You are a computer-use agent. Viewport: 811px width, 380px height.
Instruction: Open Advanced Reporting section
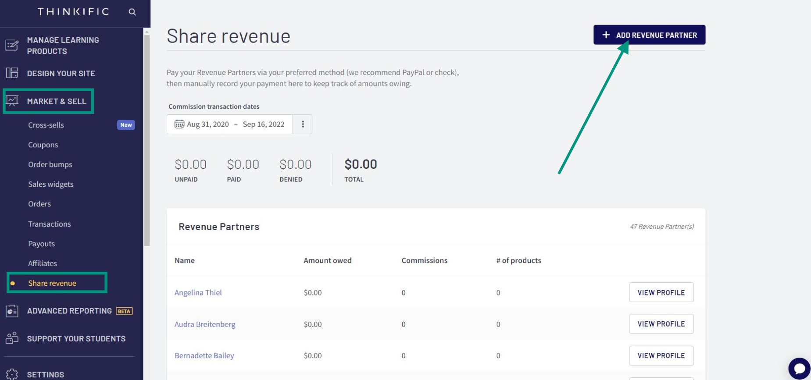click(69, 311)
